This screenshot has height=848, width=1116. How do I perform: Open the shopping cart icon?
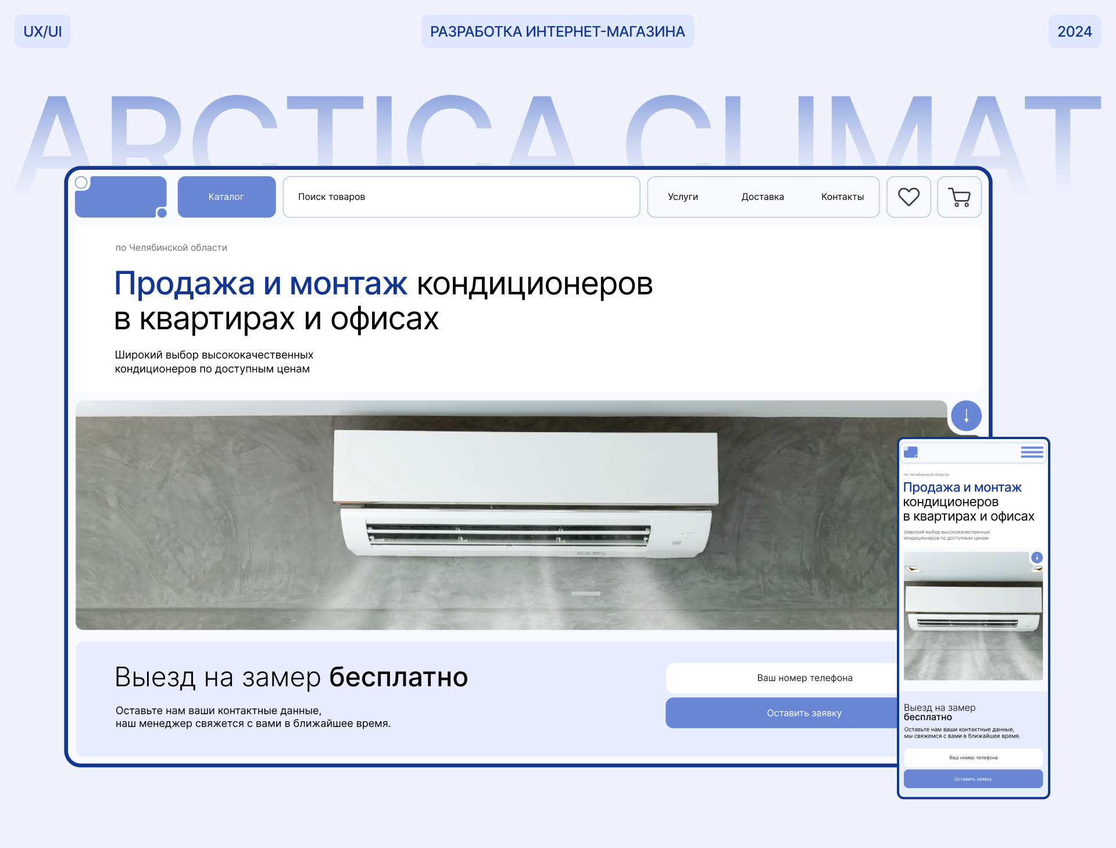(x=959, y=197)
